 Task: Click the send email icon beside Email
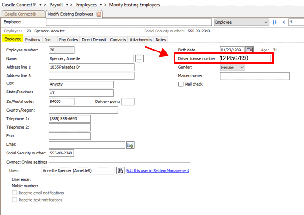point(130,145)
